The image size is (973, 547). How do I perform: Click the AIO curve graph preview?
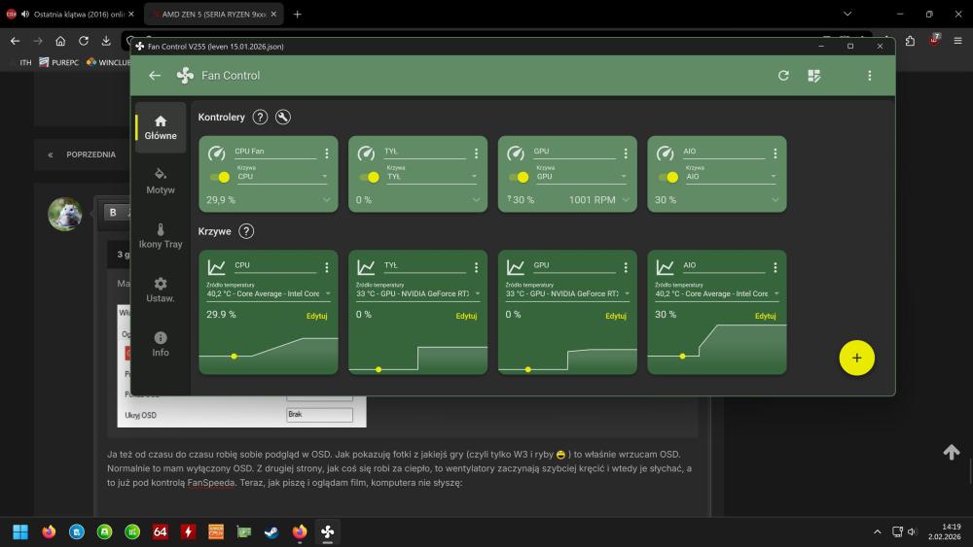point(717,351)
